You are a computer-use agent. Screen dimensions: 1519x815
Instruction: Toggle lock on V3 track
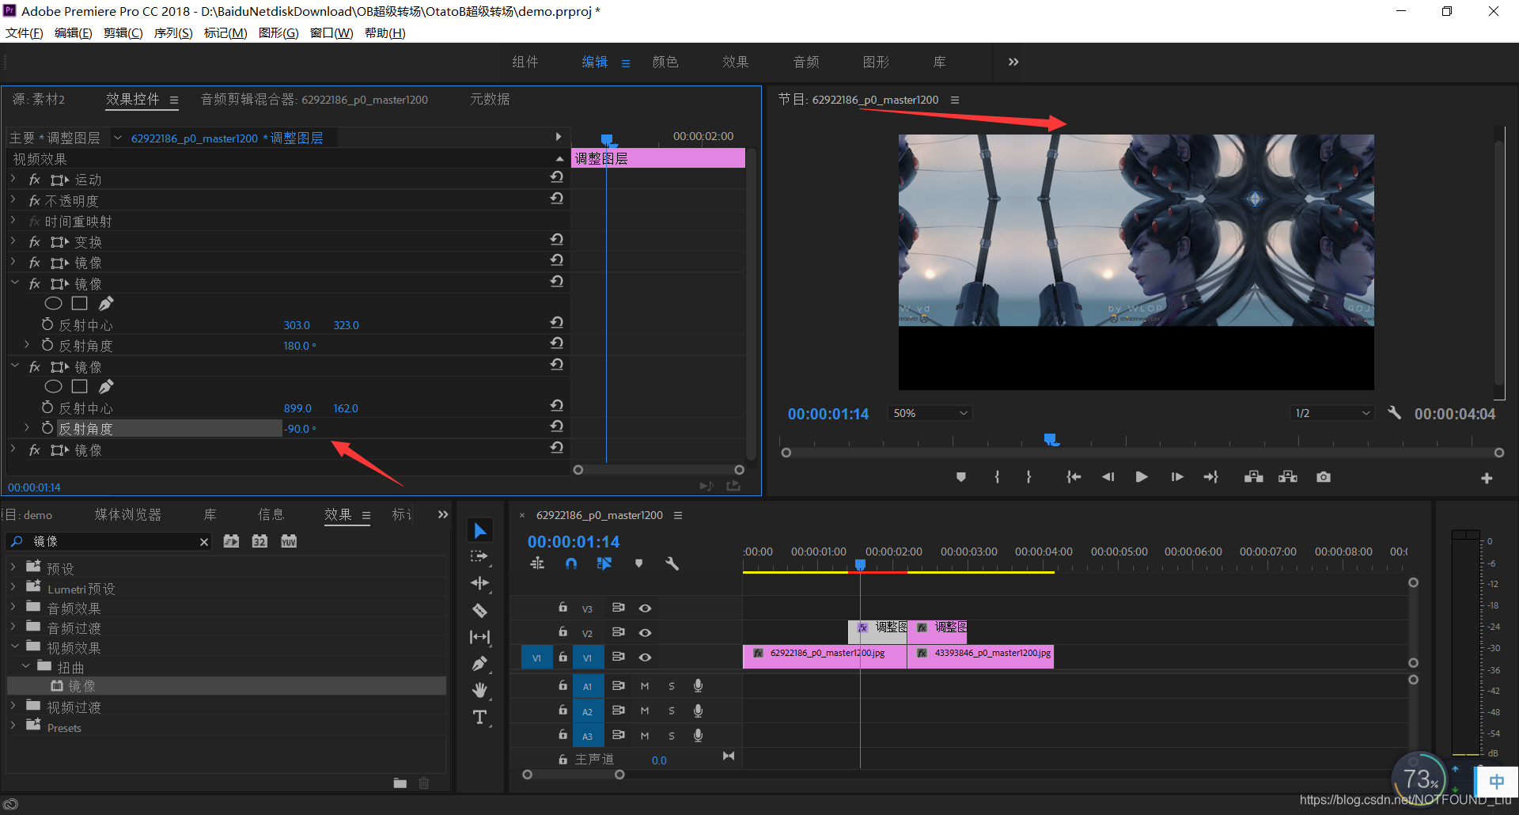point(563,608)
